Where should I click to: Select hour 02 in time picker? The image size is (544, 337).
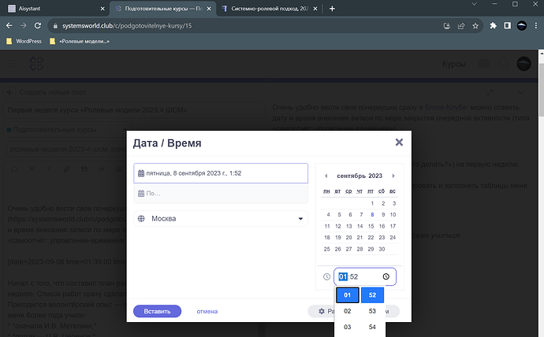(348, 311)
